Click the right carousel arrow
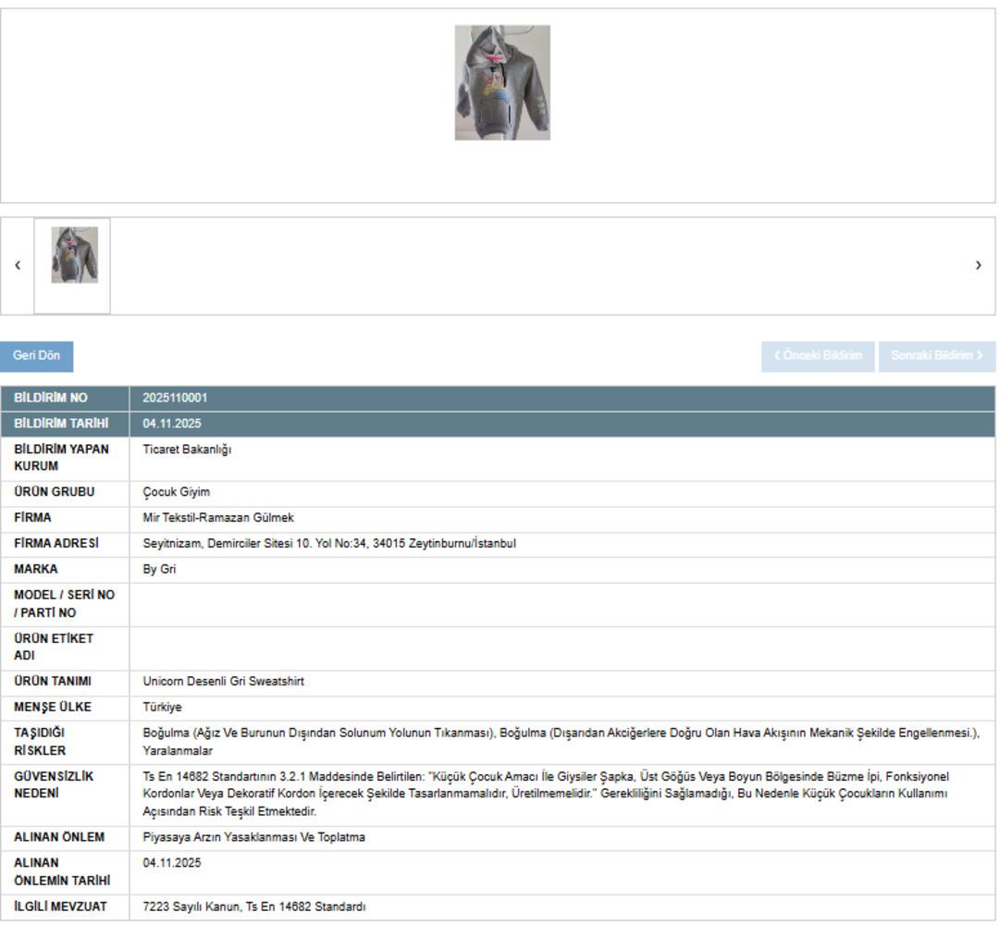 click(978, 265)
